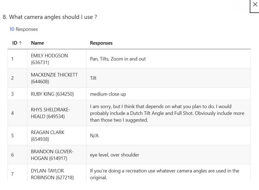
Task: Select Reagan Clark's name cell
Action: [48, 136]
